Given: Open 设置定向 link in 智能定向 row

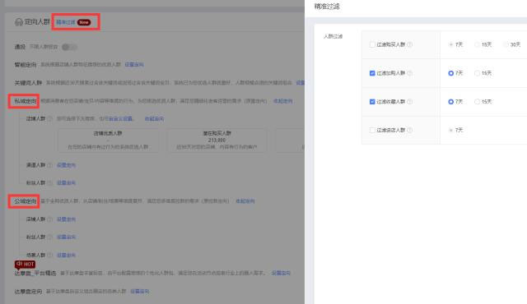Looking at the screenshot, I should click(x=134, y=64).
